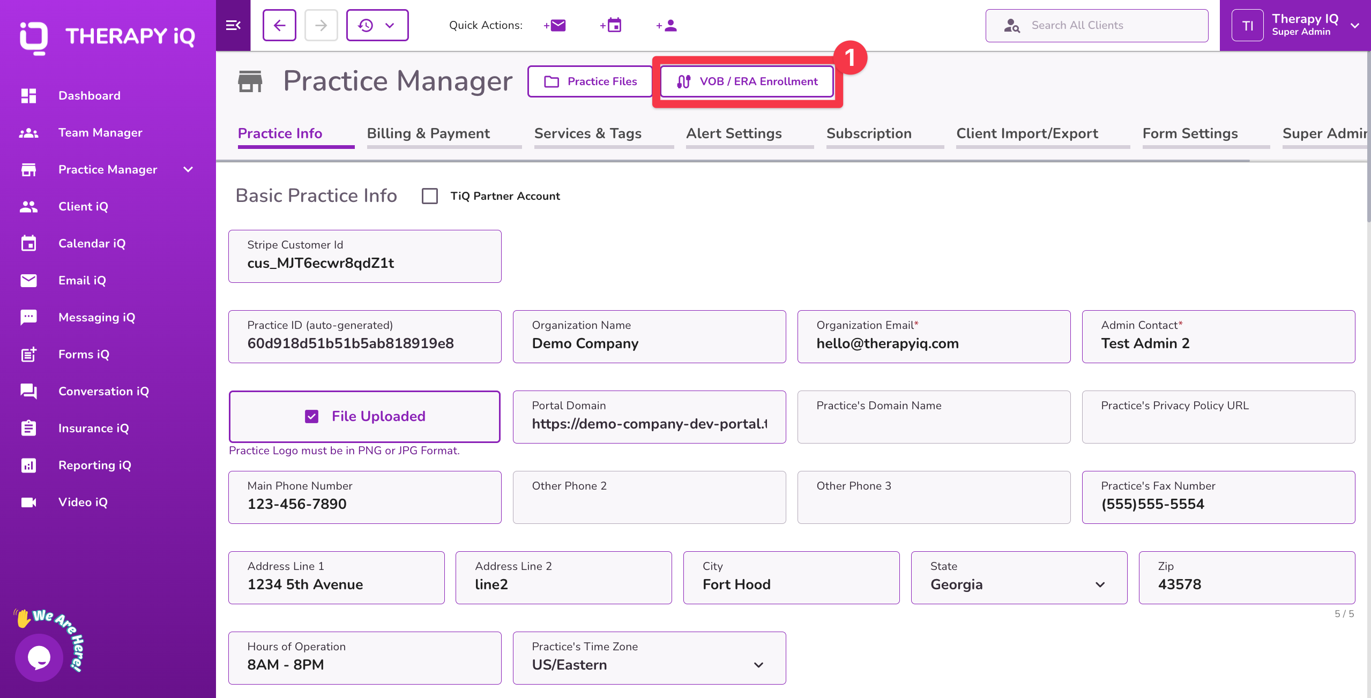The image size is (1371, 698).
Task: Enable TiQ Partner Account checkbox
Action: 430,196
